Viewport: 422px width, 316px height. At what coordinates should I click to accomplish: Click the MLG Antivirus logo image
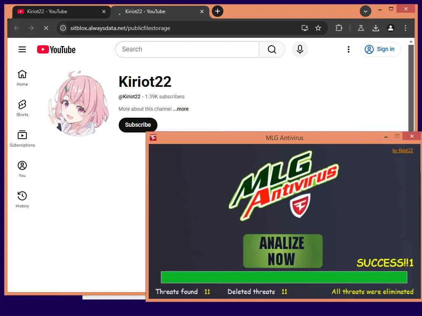click(284, 186)
